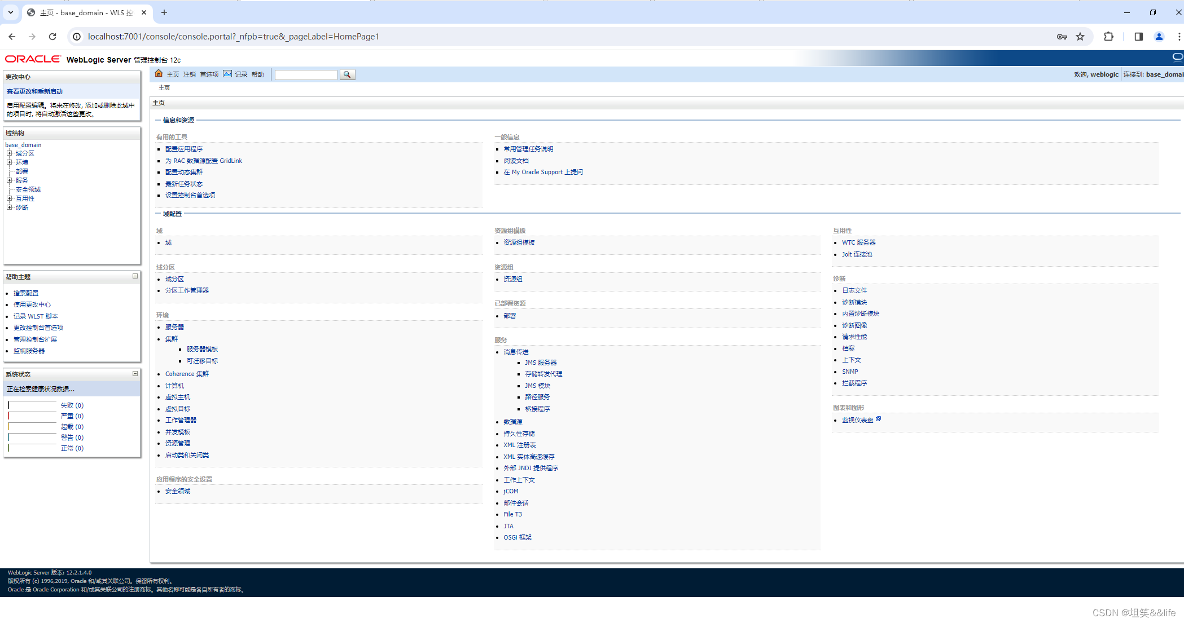1184x623 pixels.
Task: Click the home icon in the console toolbar
Action: pyautogui.click(x=159, y=74)
